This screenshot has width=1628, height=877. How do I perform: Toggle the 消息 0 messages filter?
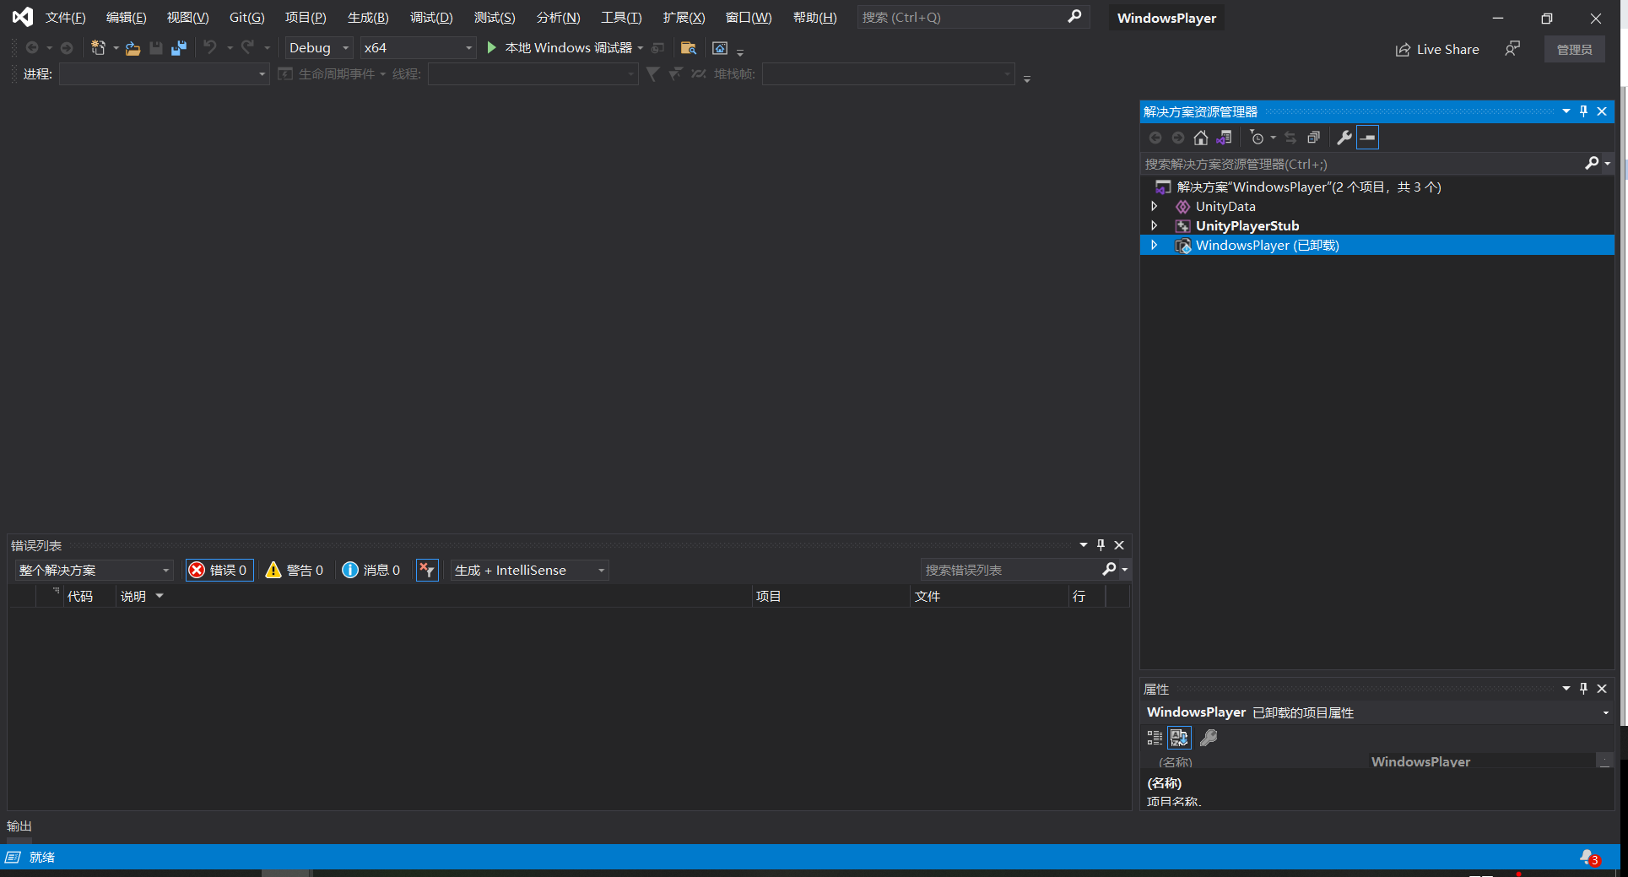[x=371, y=571]
